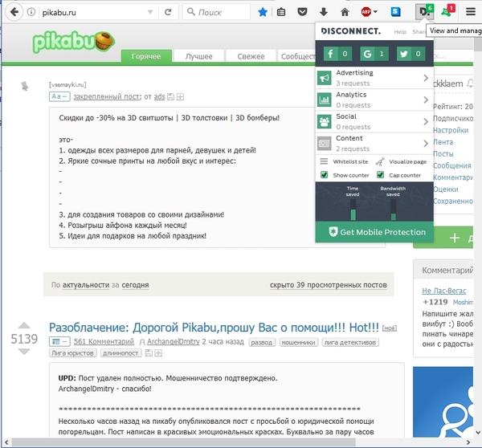
Task: Click the Поиск search field
Action: point(221,12)
